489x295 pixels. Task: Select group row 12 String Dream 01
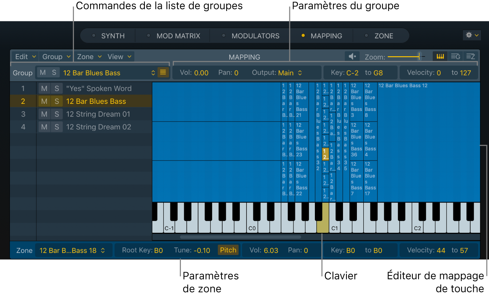[81, 114]
